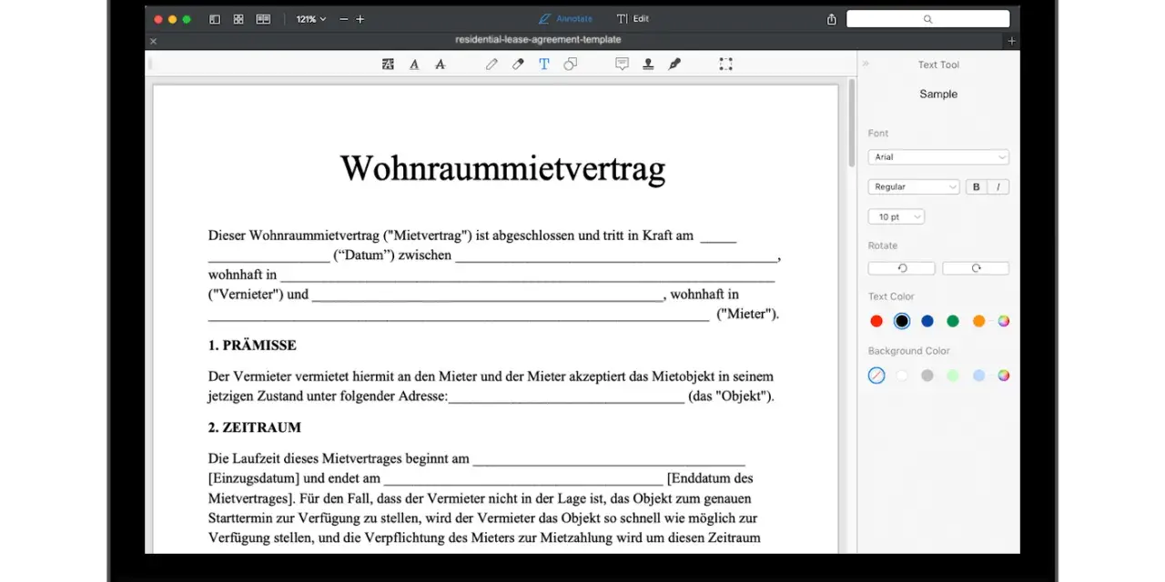The width and height of the screenshot is (1165, 582).
Task: Click the search field in title bar
Action: click(x=927, y=19)
